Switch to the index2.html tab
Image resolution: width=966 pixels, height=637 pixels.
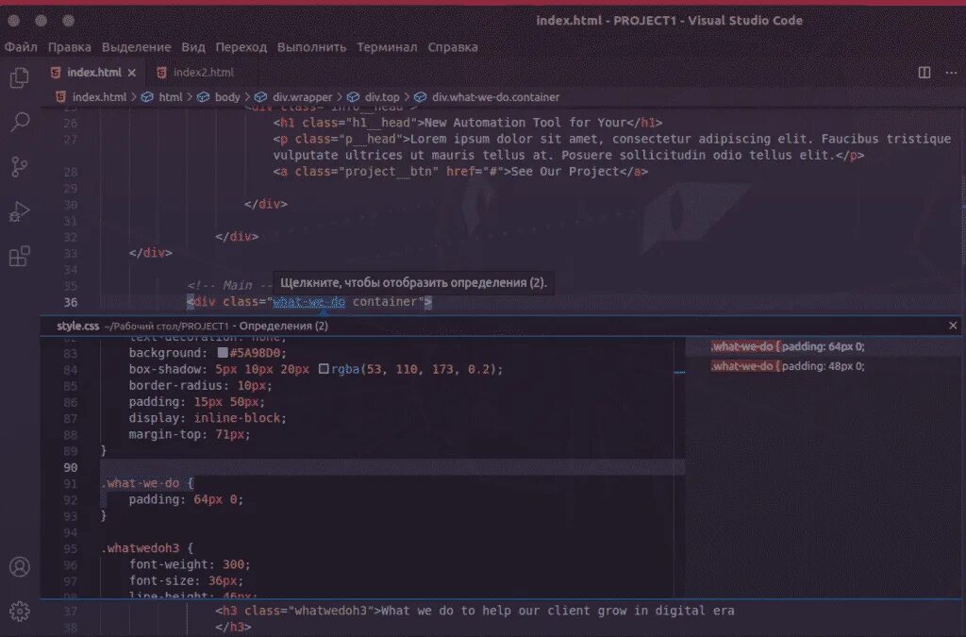pyautogui.click(x=195, y=73)
